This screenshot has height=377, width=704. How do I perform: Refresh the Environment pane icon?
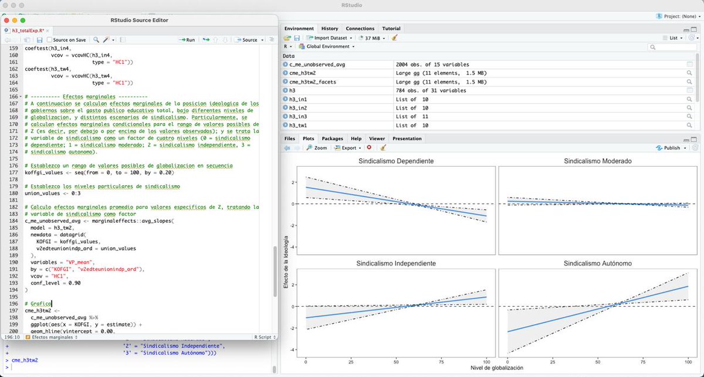[x=692, y=38]
